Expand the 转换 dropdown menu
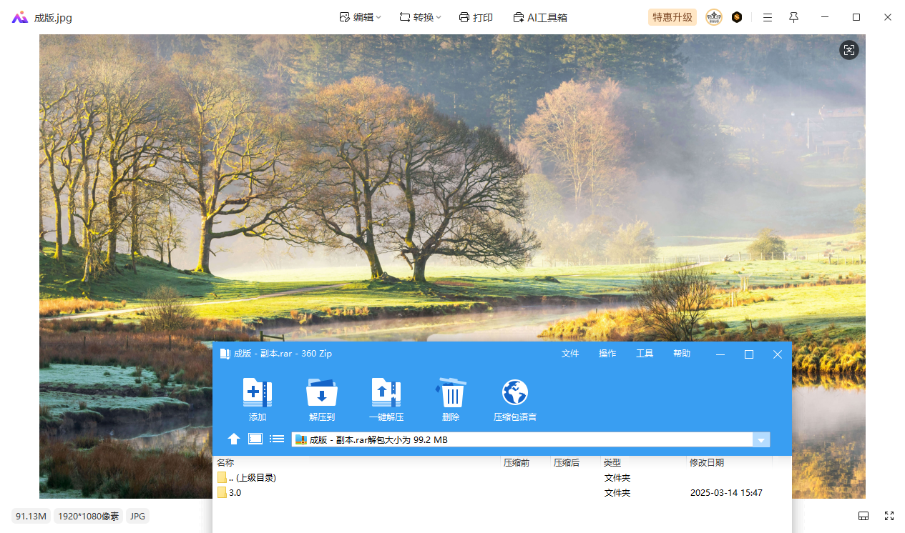905x533 pixels. coord(420,17)
